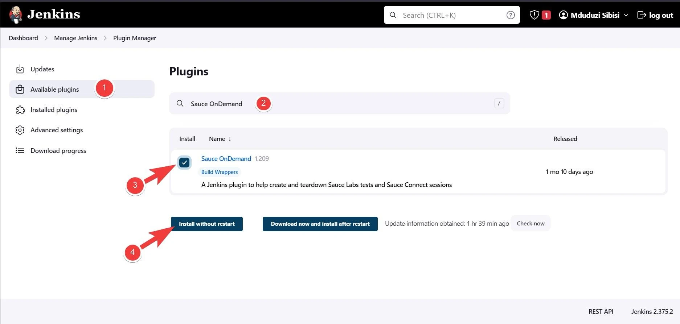
Task: Sort plugins by the Name column header
Action: click(220, 139)
